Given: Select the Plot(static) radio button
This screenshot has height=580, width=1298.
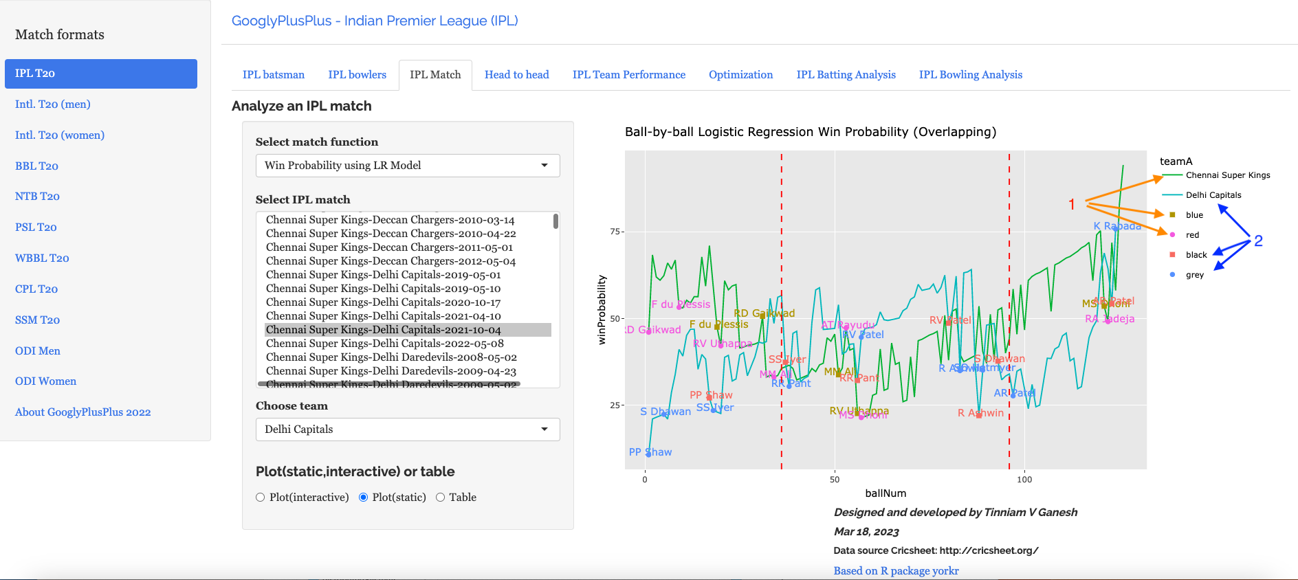Looking at the screenshot, I should (x=364, y=498).
